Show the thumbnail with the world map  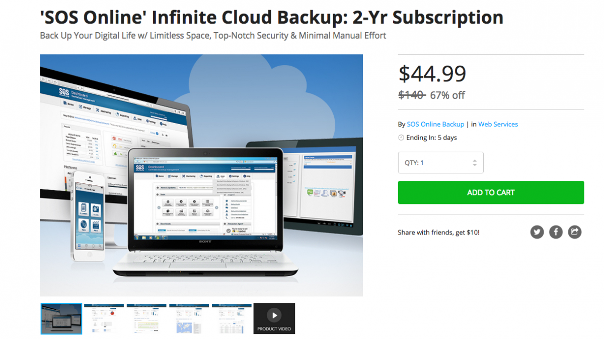(x=189, y=318)
